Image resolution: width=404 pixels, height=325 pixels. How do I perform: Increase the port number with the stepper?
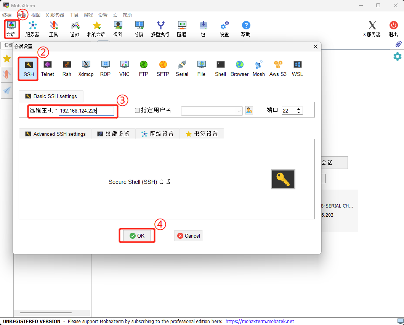[299, 109]
